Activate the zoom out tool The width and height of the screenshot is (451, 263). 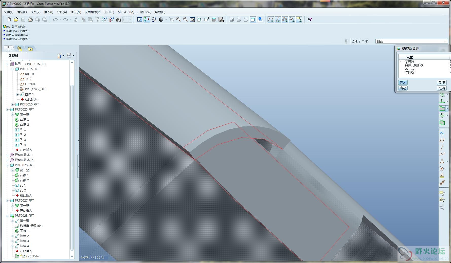(185, 19)
